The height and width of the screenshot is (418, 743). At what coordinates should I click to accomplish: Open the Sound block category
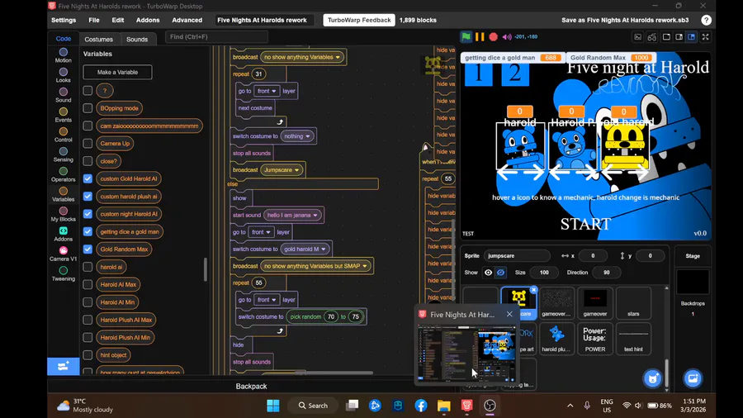[63, 95]
